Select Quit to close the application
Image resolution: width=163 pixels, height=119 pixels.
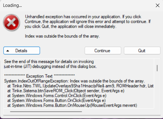[x=142, y=51]
